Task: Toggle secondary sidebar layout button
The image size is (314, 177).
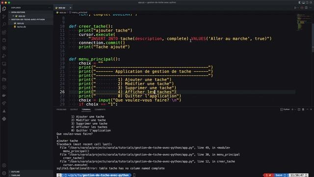Action: tap(307, 2)
